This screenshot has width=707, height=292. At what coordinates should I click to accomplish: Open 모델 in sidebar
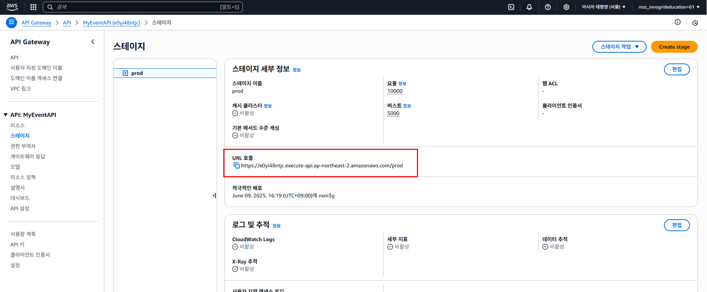(x=15, y=167)
